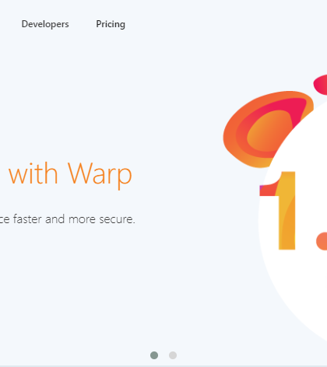Click the word 'faster' in subtitle
Screen dimensions: 327x367
tap(27, 219)
